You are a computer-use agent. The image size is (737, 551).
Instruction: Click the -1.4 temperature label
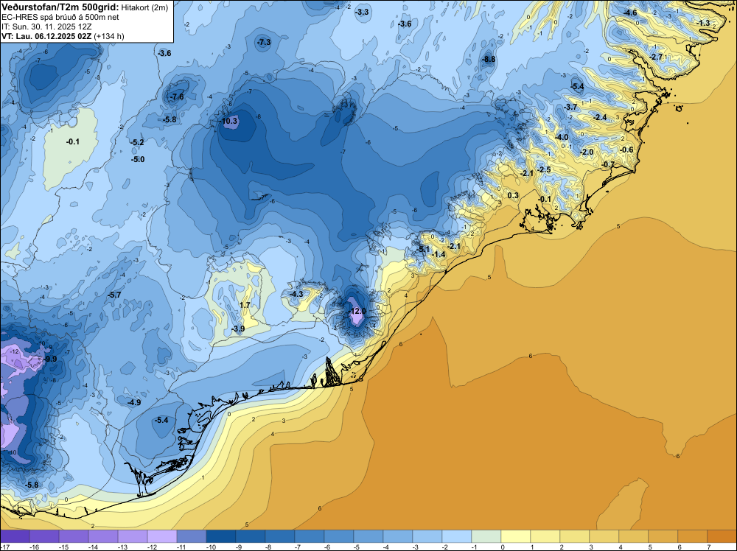click(438, 255)
